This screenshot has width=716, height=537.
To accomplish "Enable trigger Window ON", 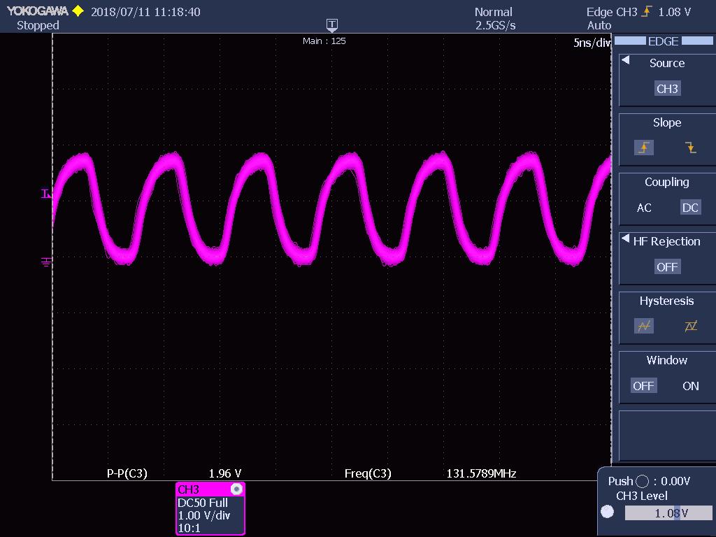I will tap(690, 385).
